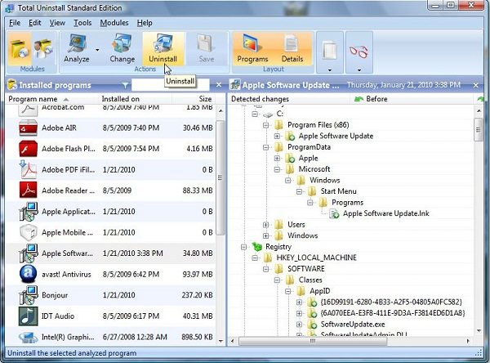Select the Adobe Flash Player icon
The image size is (490, 363).
tap(28, 149)
